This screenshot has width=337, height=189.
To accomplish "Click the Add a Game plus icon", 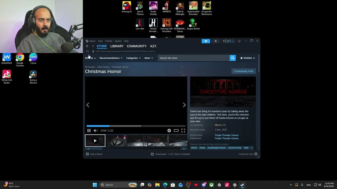I will tap(87, 154).
